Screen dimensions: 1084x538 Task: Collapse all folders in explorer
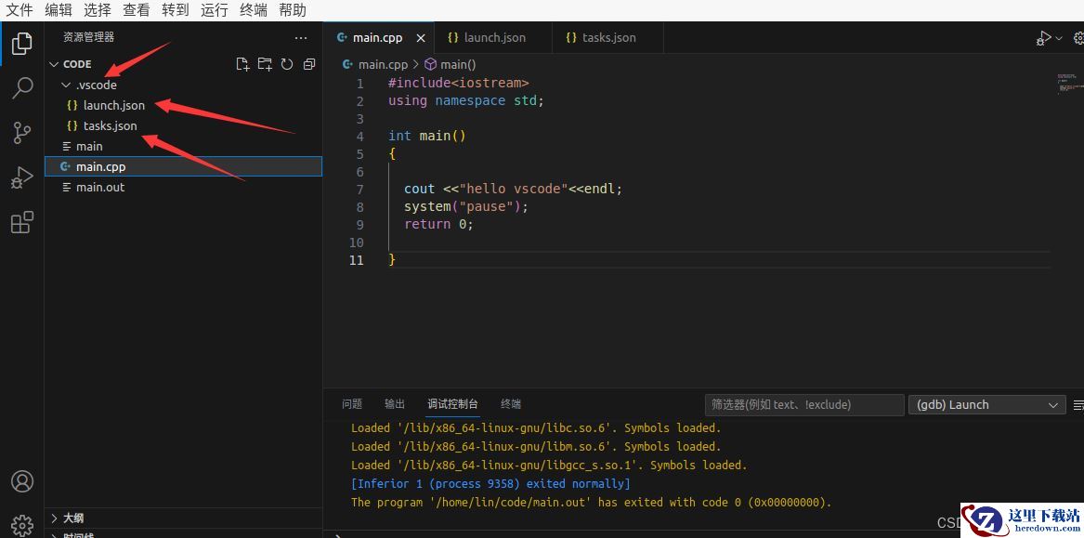pos(309,64)
